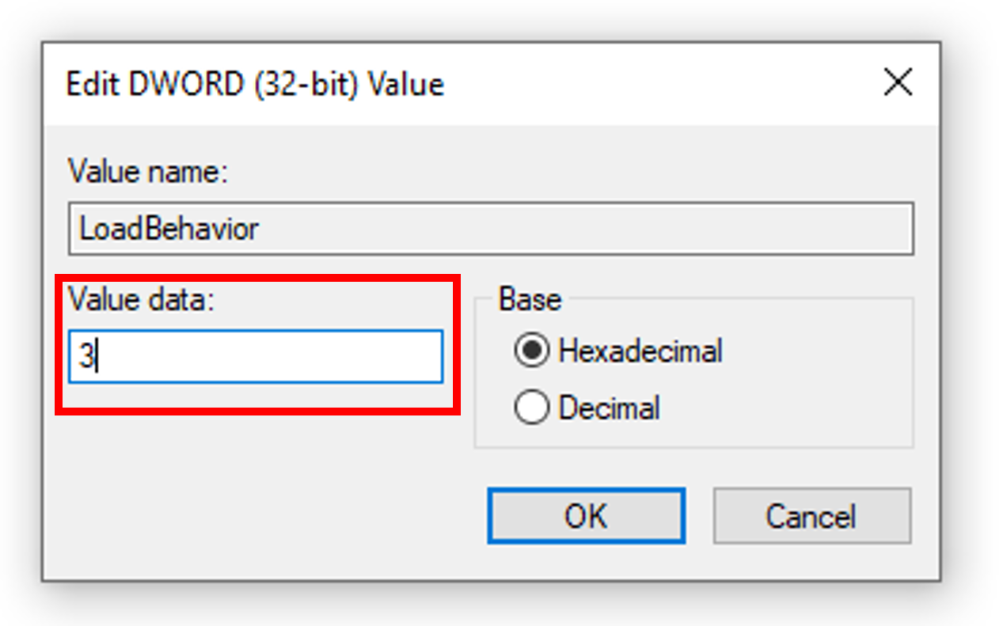Select the Hexadecimal base radio button

point(531,351)
